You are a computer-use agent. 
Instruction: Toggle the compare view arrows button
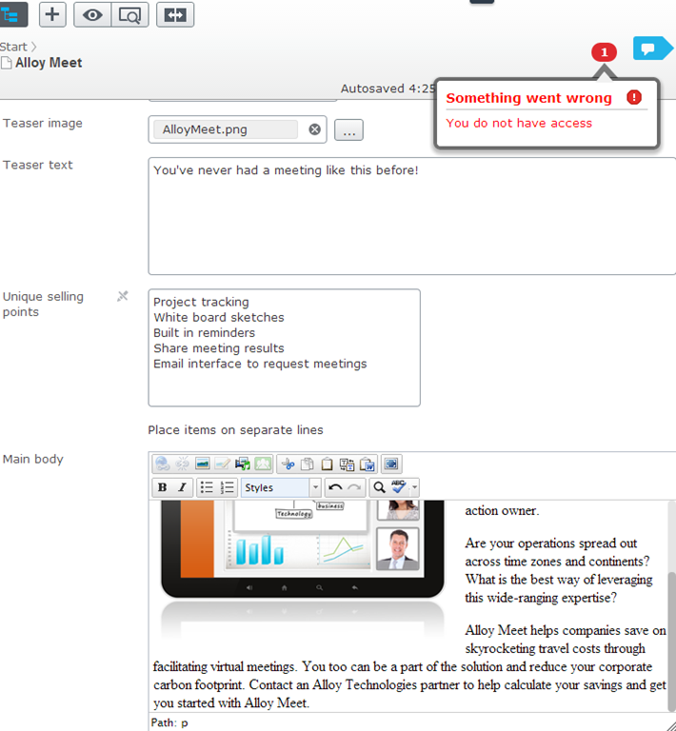(x=175, y=13)
